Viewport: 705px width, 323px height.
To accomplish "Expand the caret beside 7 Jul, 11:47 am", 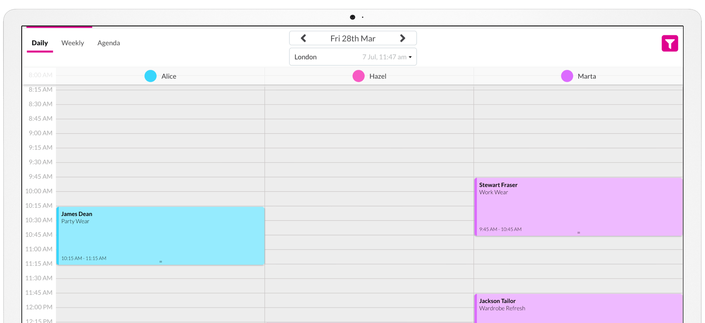I will coord(410,57).
